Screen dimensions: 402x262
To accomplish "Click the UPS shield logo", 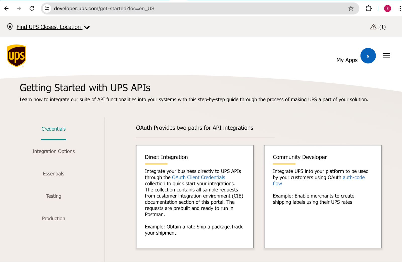I will tap(16, 56).
